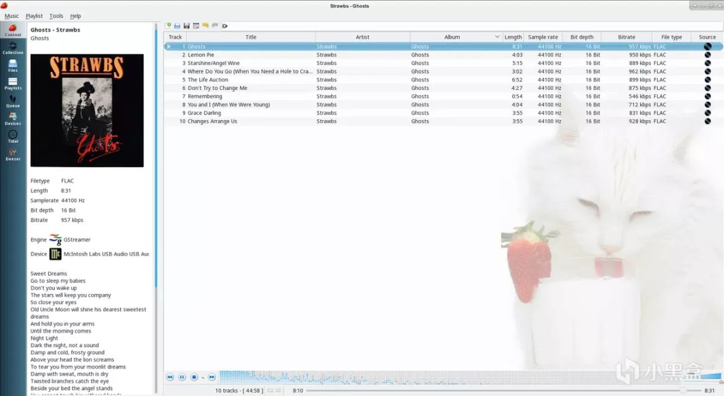
Task: Open the Music menu
Action: point(11,15)
